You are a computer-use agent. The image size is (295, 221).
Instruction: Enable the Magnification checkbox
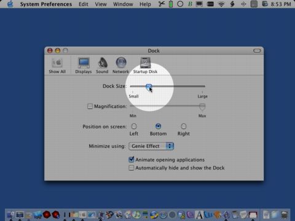click(90, 106)
